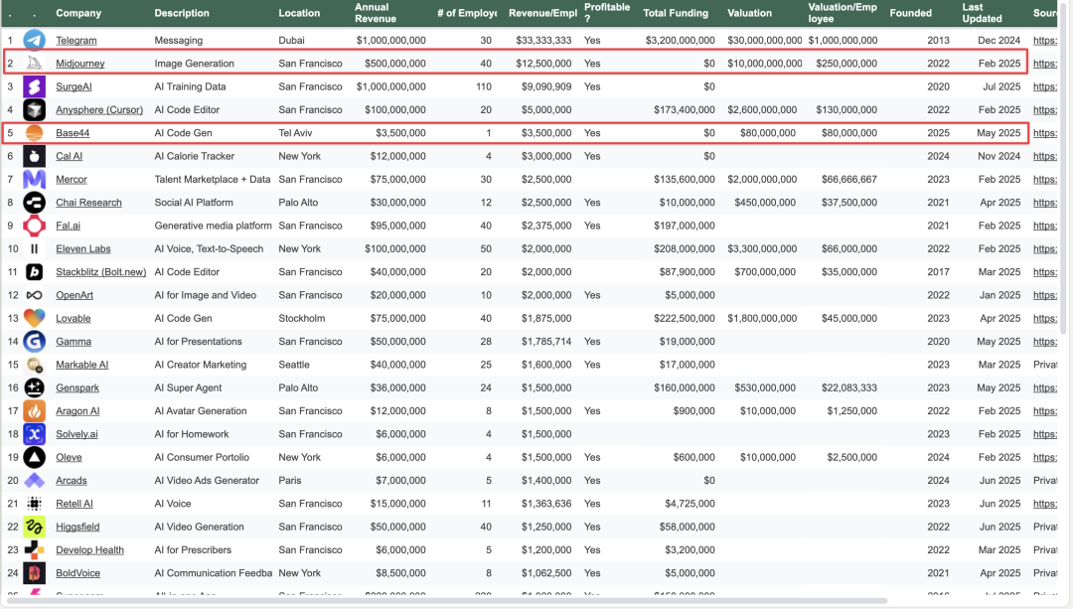Image resolution: width=1073 pixels, height=609 pixels.
Task: Click the "Talent Marketplace + Data" description cell
Action: tap(213, 179)
